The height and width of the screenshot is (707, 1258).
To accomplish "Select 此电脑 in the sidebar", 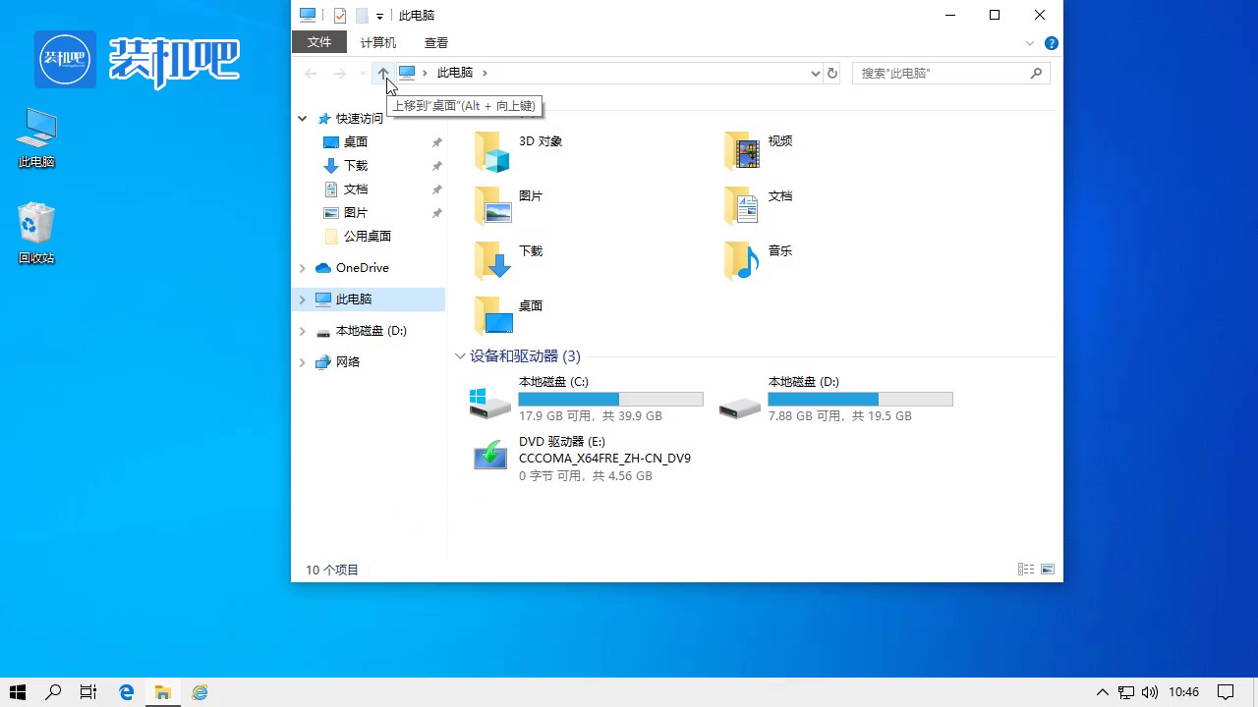I will [x=352, y=299].
